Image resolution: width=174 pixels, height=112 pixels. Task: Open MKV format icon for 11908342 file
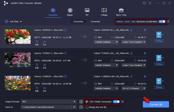(159, 81)
